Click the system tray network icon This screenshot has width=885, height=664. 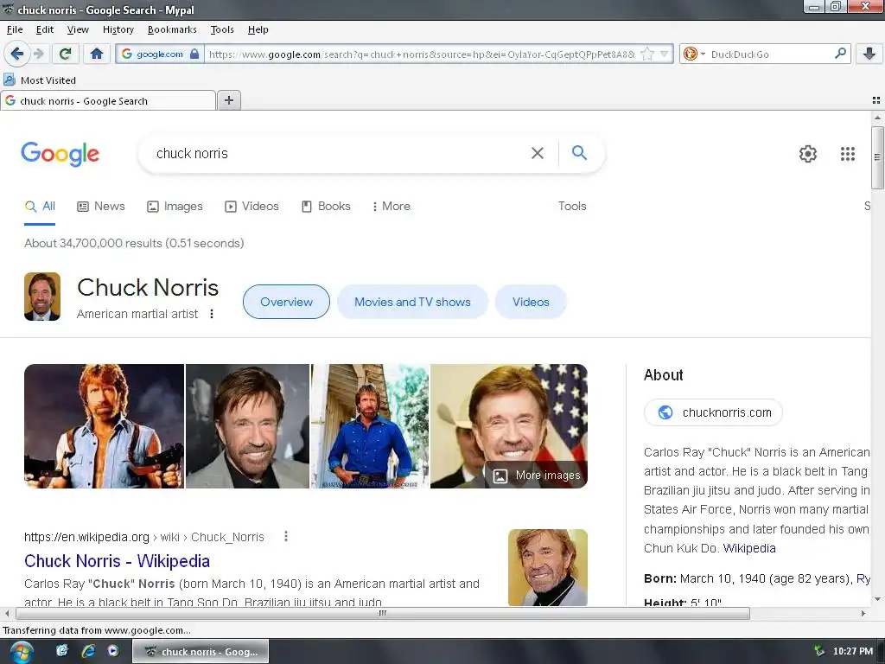(819, 651)
